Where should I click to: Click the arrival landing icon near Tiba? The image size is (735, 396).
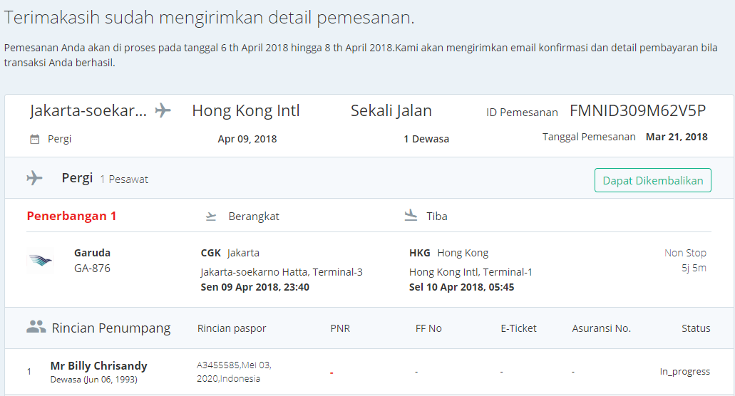pyautogui.click(x=411, y=216)
